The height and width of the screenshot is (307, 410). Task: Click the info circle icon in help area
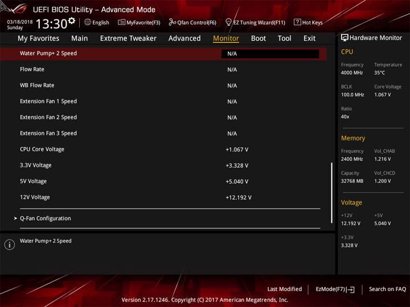click(x=10, y=244)
